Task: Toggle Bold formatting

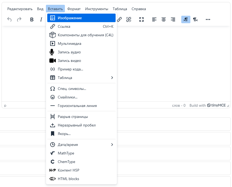Action: [x=32, y=19]
